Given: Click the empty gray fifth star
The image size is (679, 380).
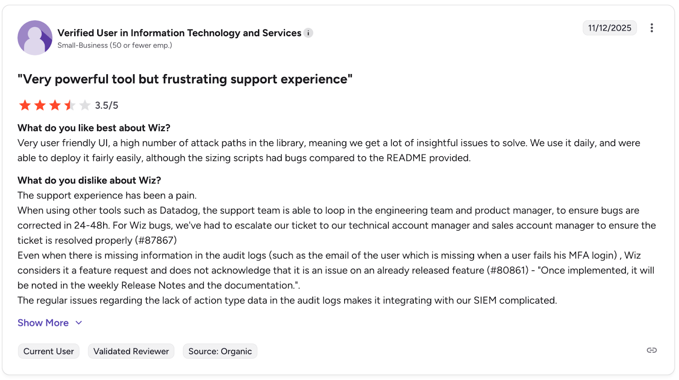Looking at the screenshot, I should 85,105.
